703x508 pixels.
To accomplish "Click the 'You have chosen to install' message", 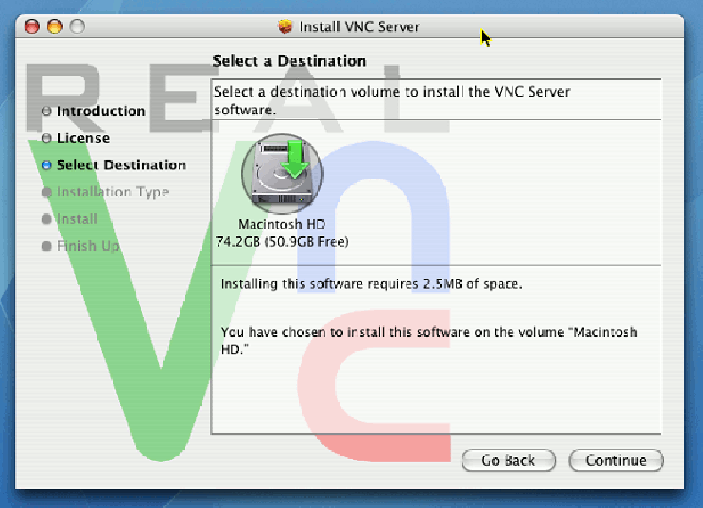I will (x=429, y=340).
